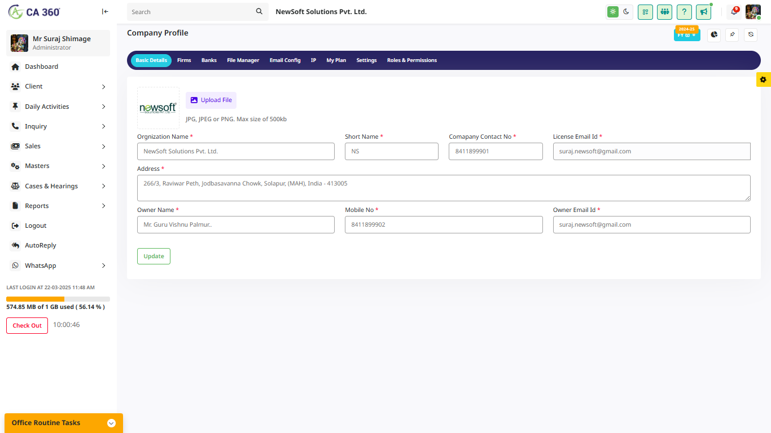Open the announcements megaphone icon
Viewport: 771px width, 433px height.
point(703,12)
